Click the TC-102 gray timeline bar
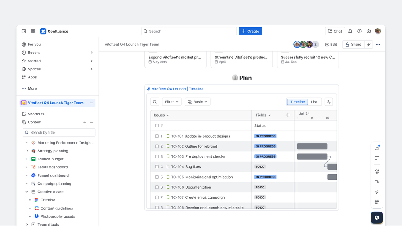The image size is (402, 226). coord(312,146)
